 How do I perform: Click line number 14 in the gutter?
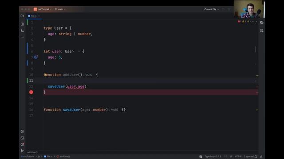pyautogui.click(x=31, y=98)
